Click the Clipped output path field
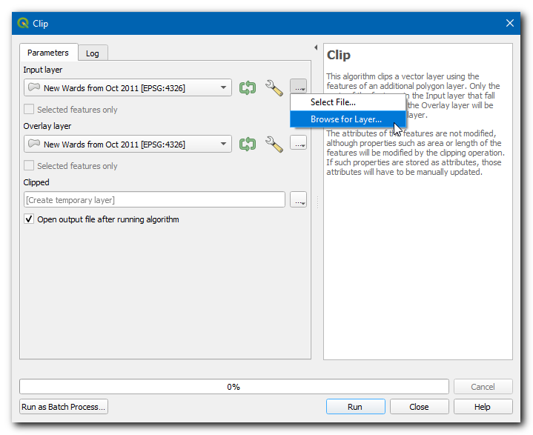533x435 pixels. 154,199
